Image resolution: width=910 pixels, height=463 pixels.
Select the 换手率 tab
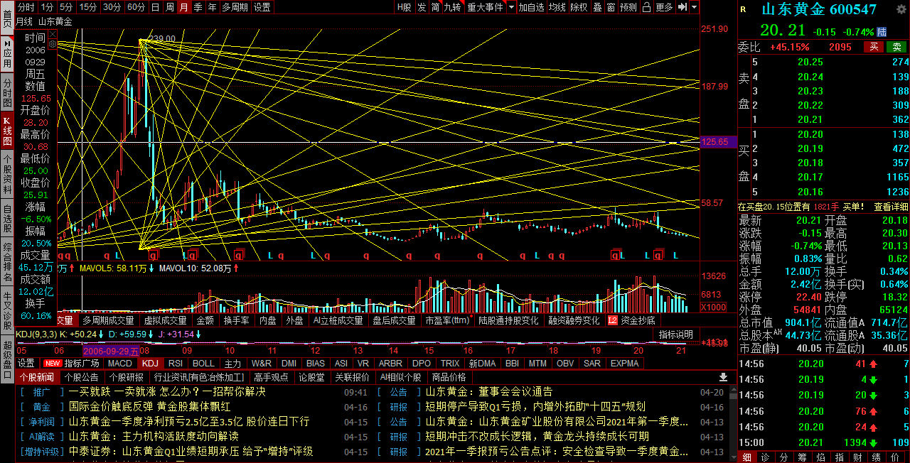coord(236,320)
